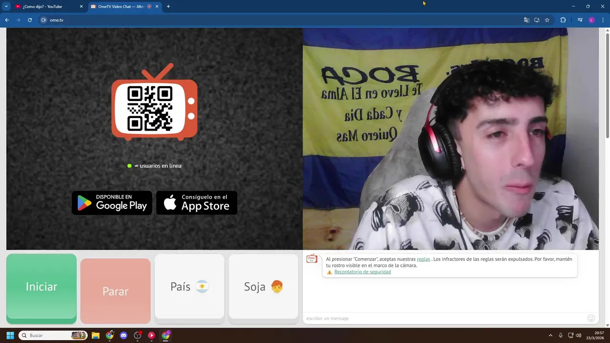Screen dimensions: 610x343
Task: Open the Chrome taskbar icon with L badge
Action: click(x=166, y=335)
